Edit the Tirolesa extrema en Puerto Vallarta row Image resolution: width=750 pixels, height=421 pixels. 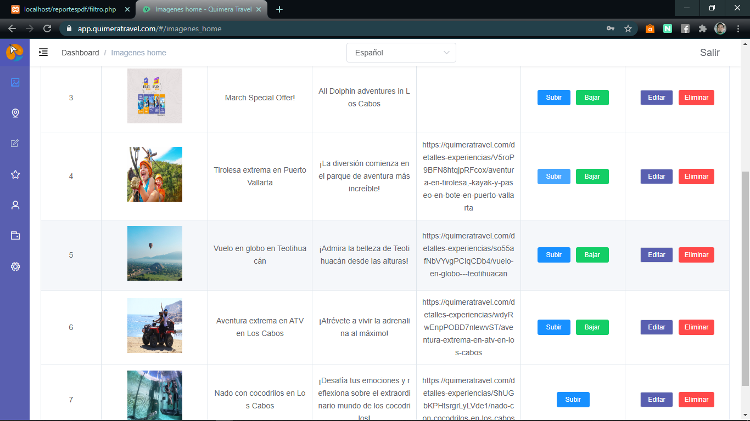[656, 177]
